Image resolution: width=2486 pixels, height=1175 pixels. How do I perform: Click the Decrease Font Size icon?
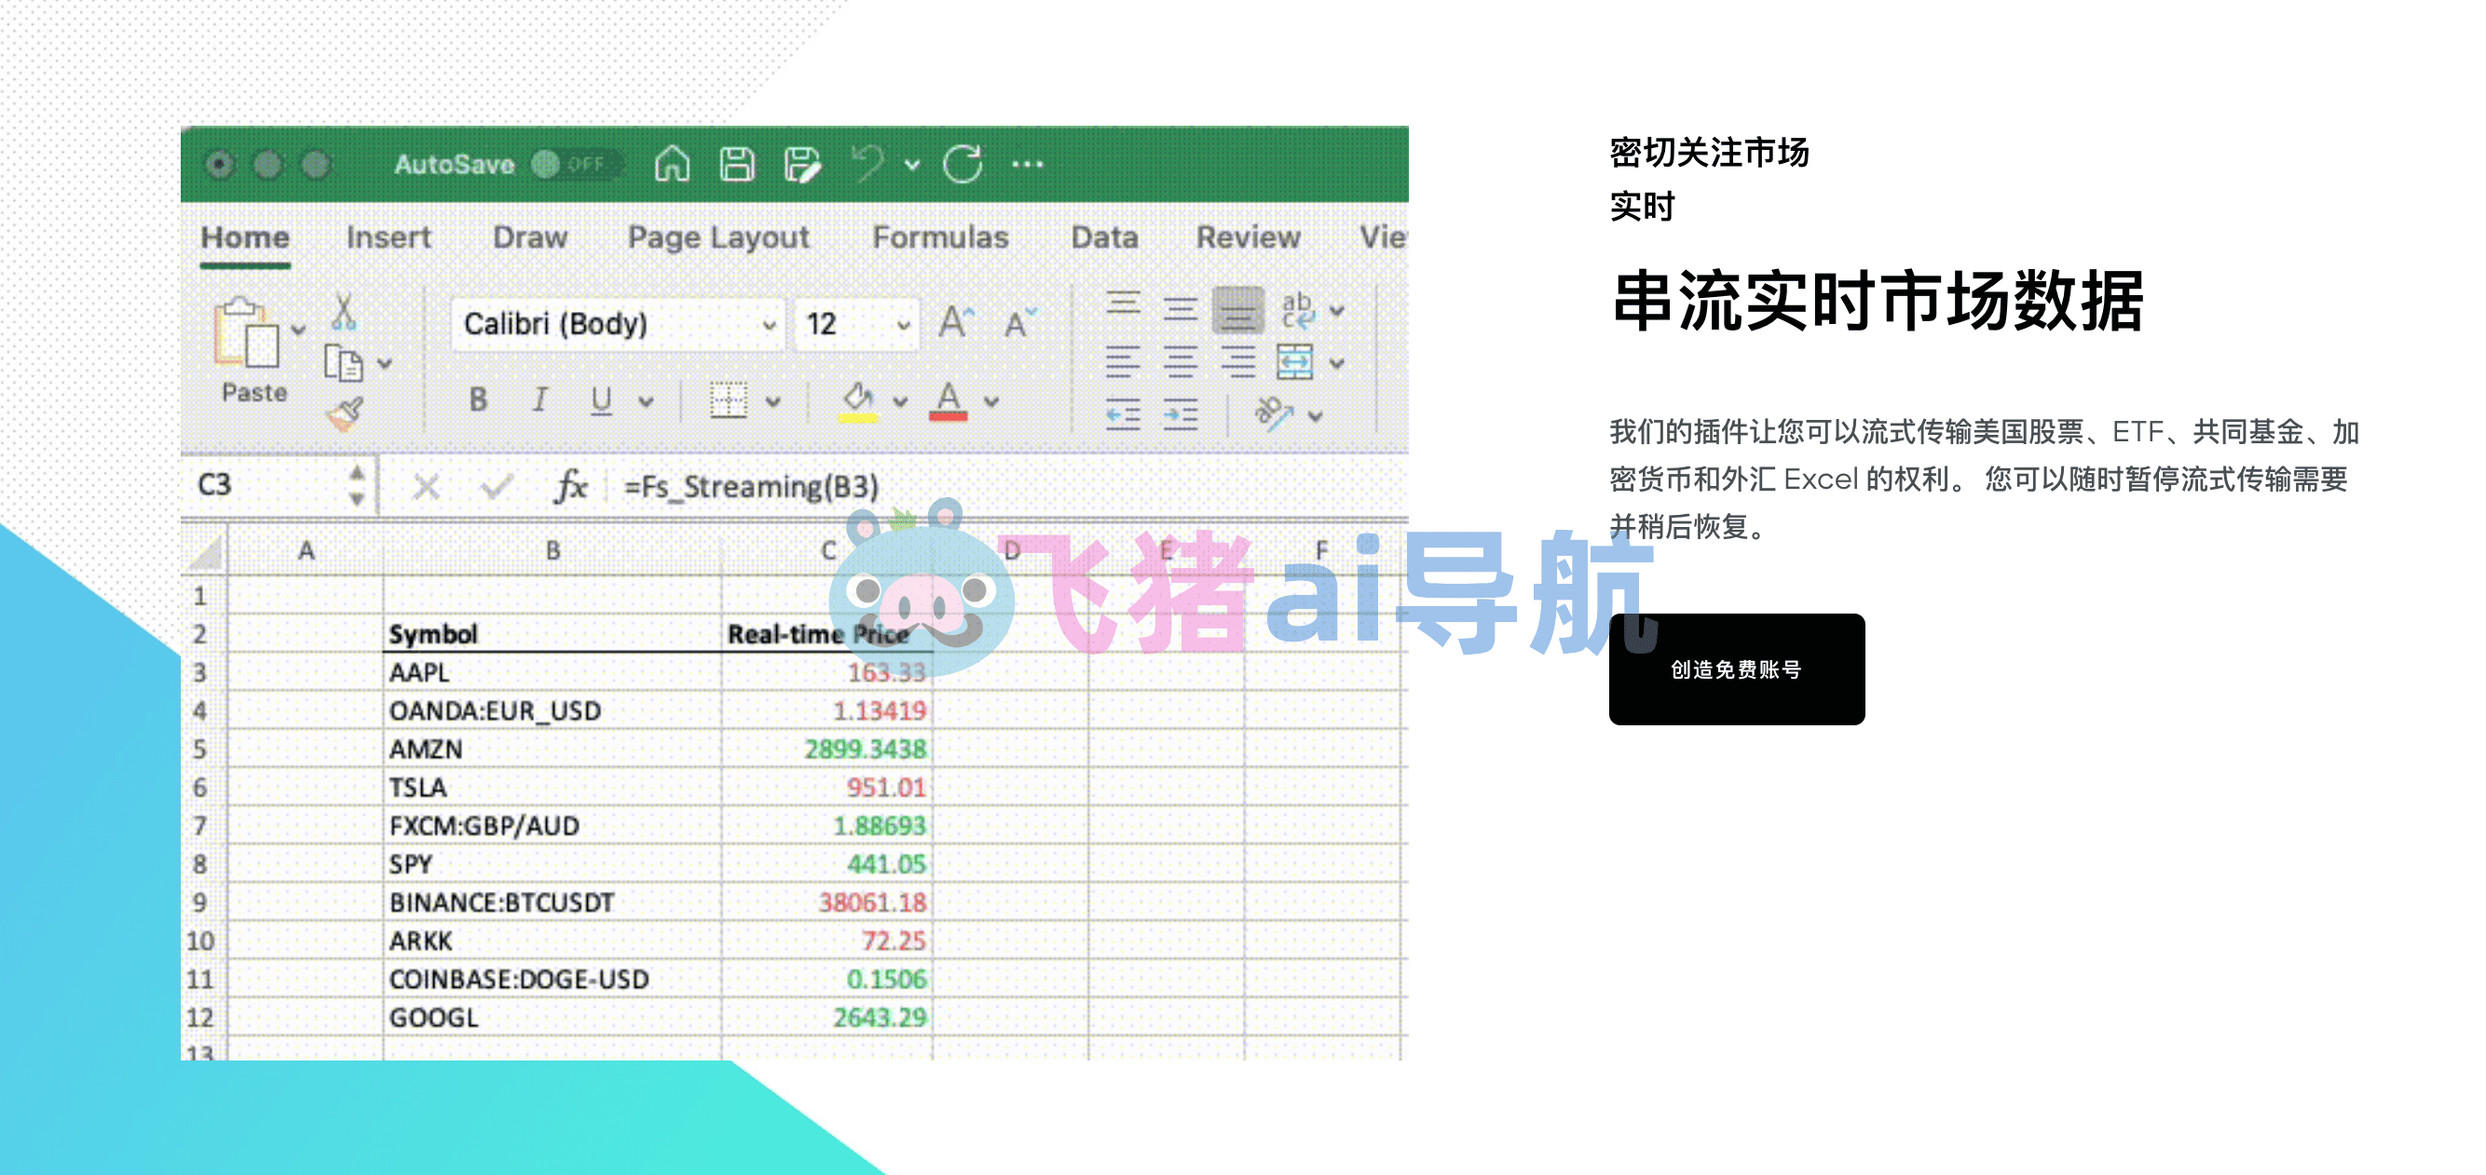1019,322
